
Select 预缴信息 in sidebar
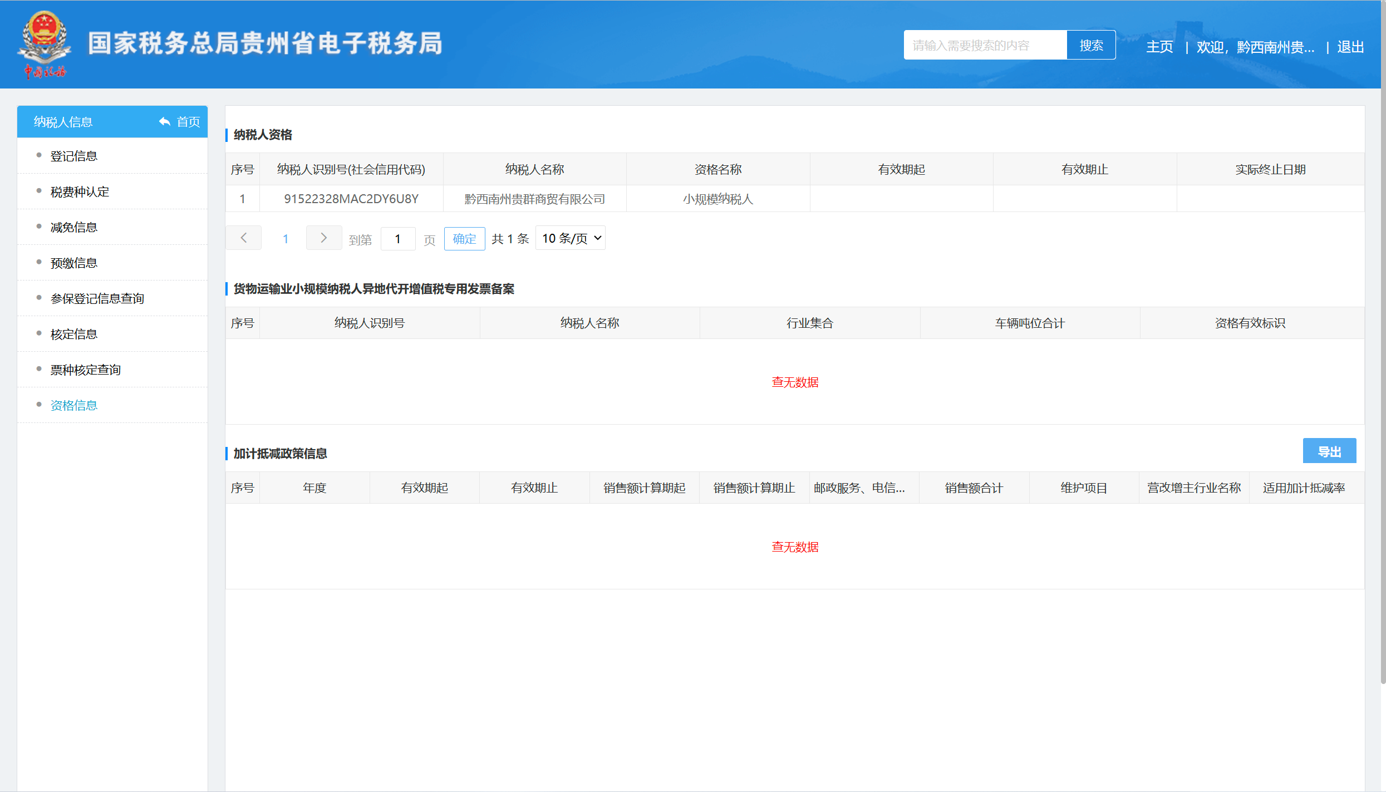74,263
